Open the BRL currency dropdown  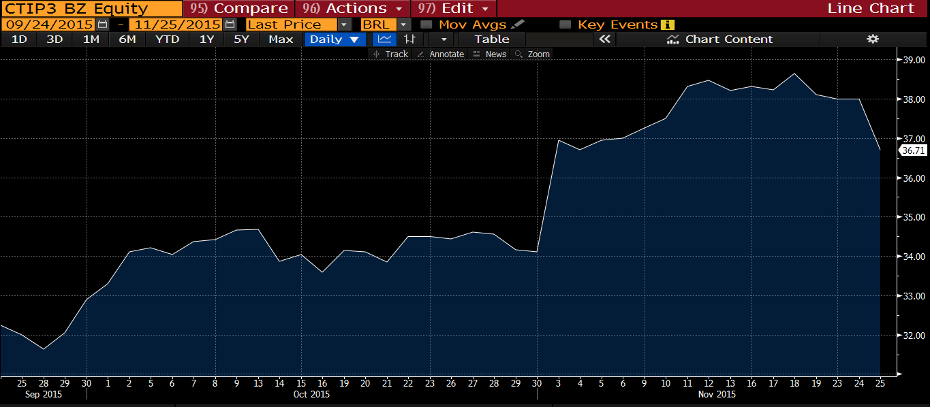click(x=403, y=25)
